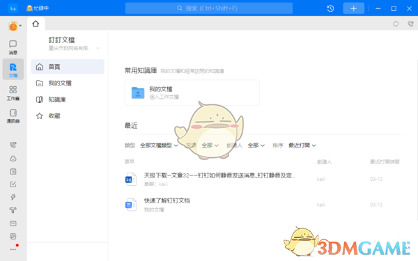Open the source (來源) 全部 dropdown
The width and height of the screenshot is (418, 261).
210,145
